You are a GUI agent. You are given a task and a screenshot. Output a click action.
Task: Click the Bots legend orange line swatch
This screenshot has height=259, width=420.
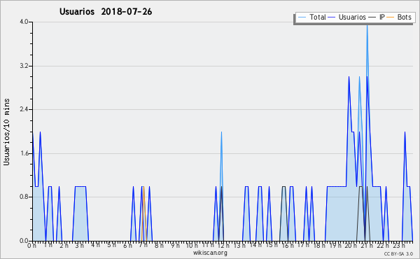pos(391,17)
